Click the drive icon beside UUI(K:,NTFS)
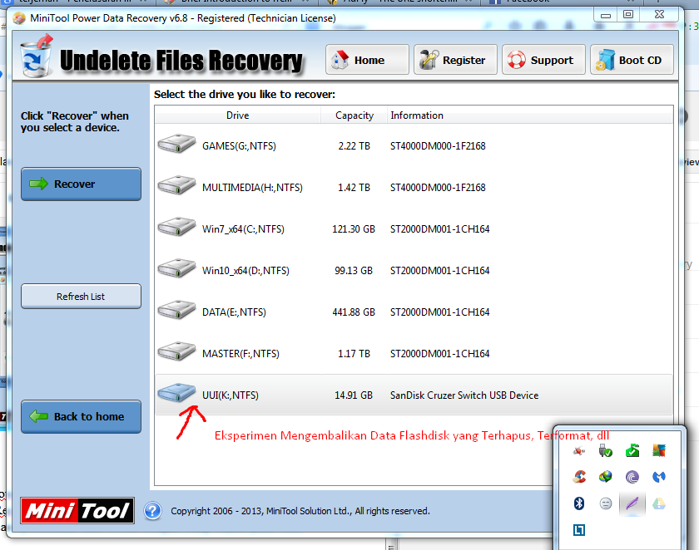699x550 pixels. click(x=176, y=392)
